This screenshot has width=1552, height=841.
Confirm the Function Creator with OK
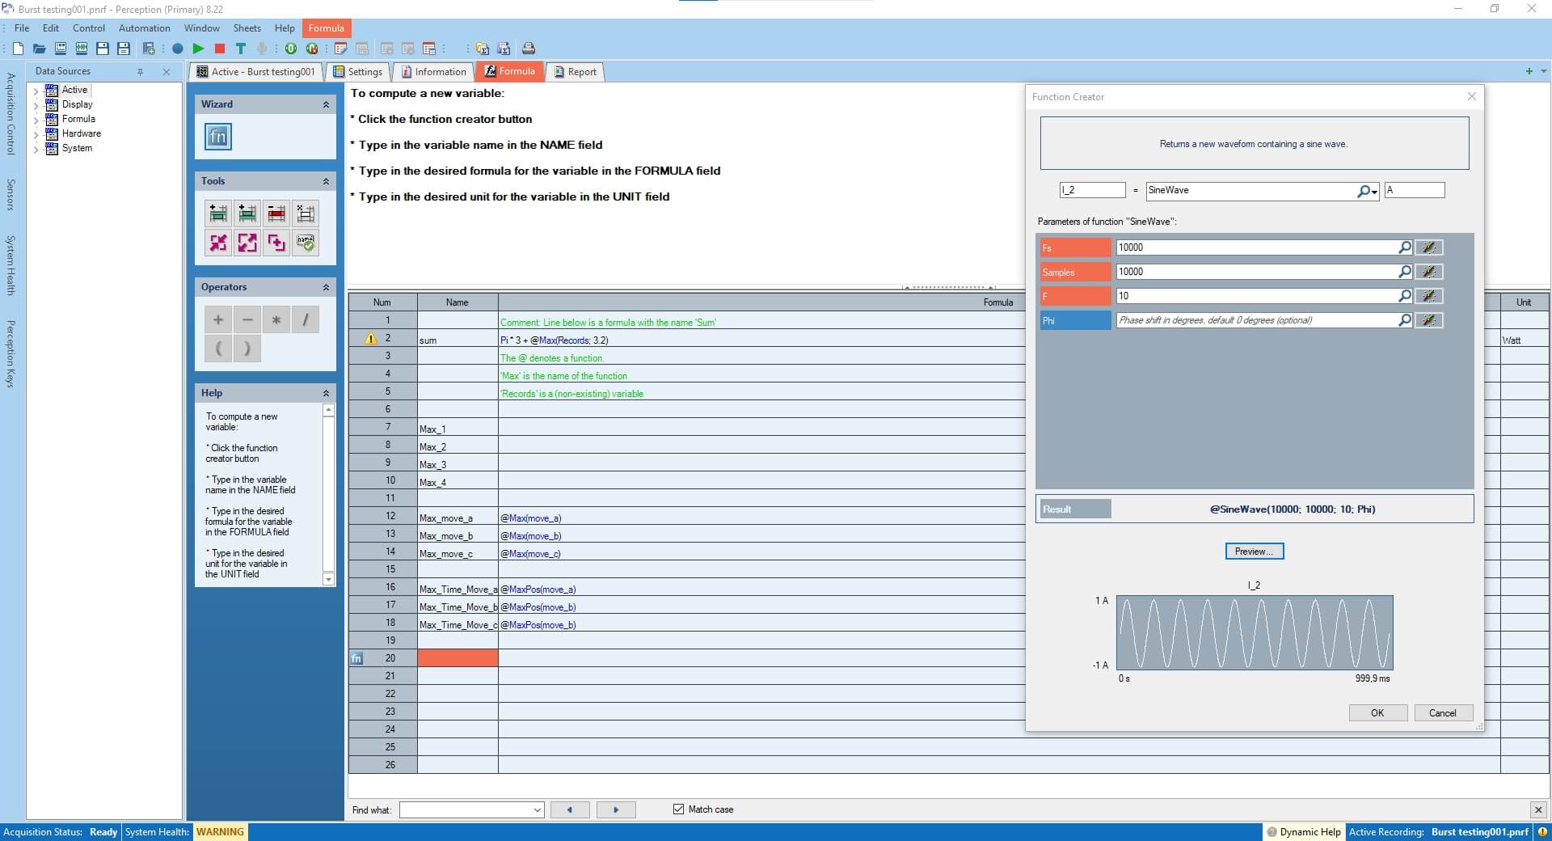[x=1377, y=713]
